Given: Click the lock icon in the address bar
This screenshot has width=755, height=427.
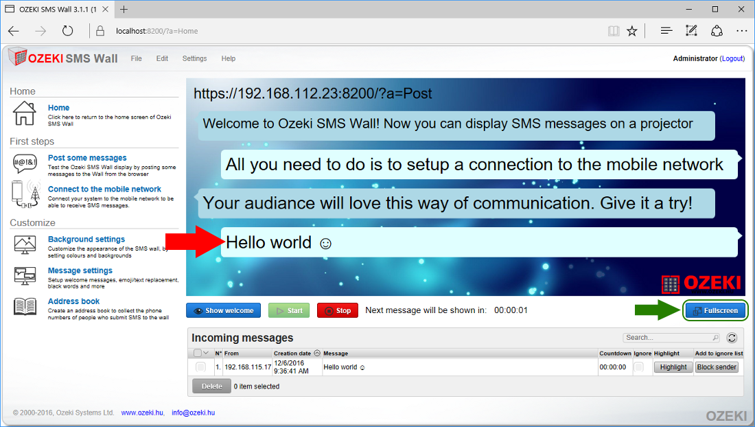Looking at the screenshot, I should click(x=100, y=31).
